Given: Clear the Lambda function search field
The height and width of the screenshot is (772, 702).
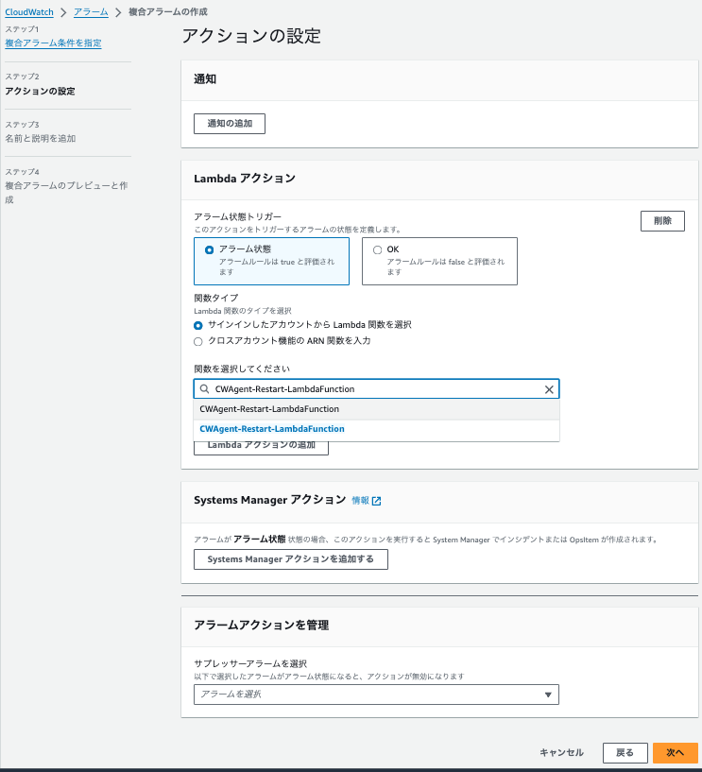Looking at the screenshot, I should point(548,389).
